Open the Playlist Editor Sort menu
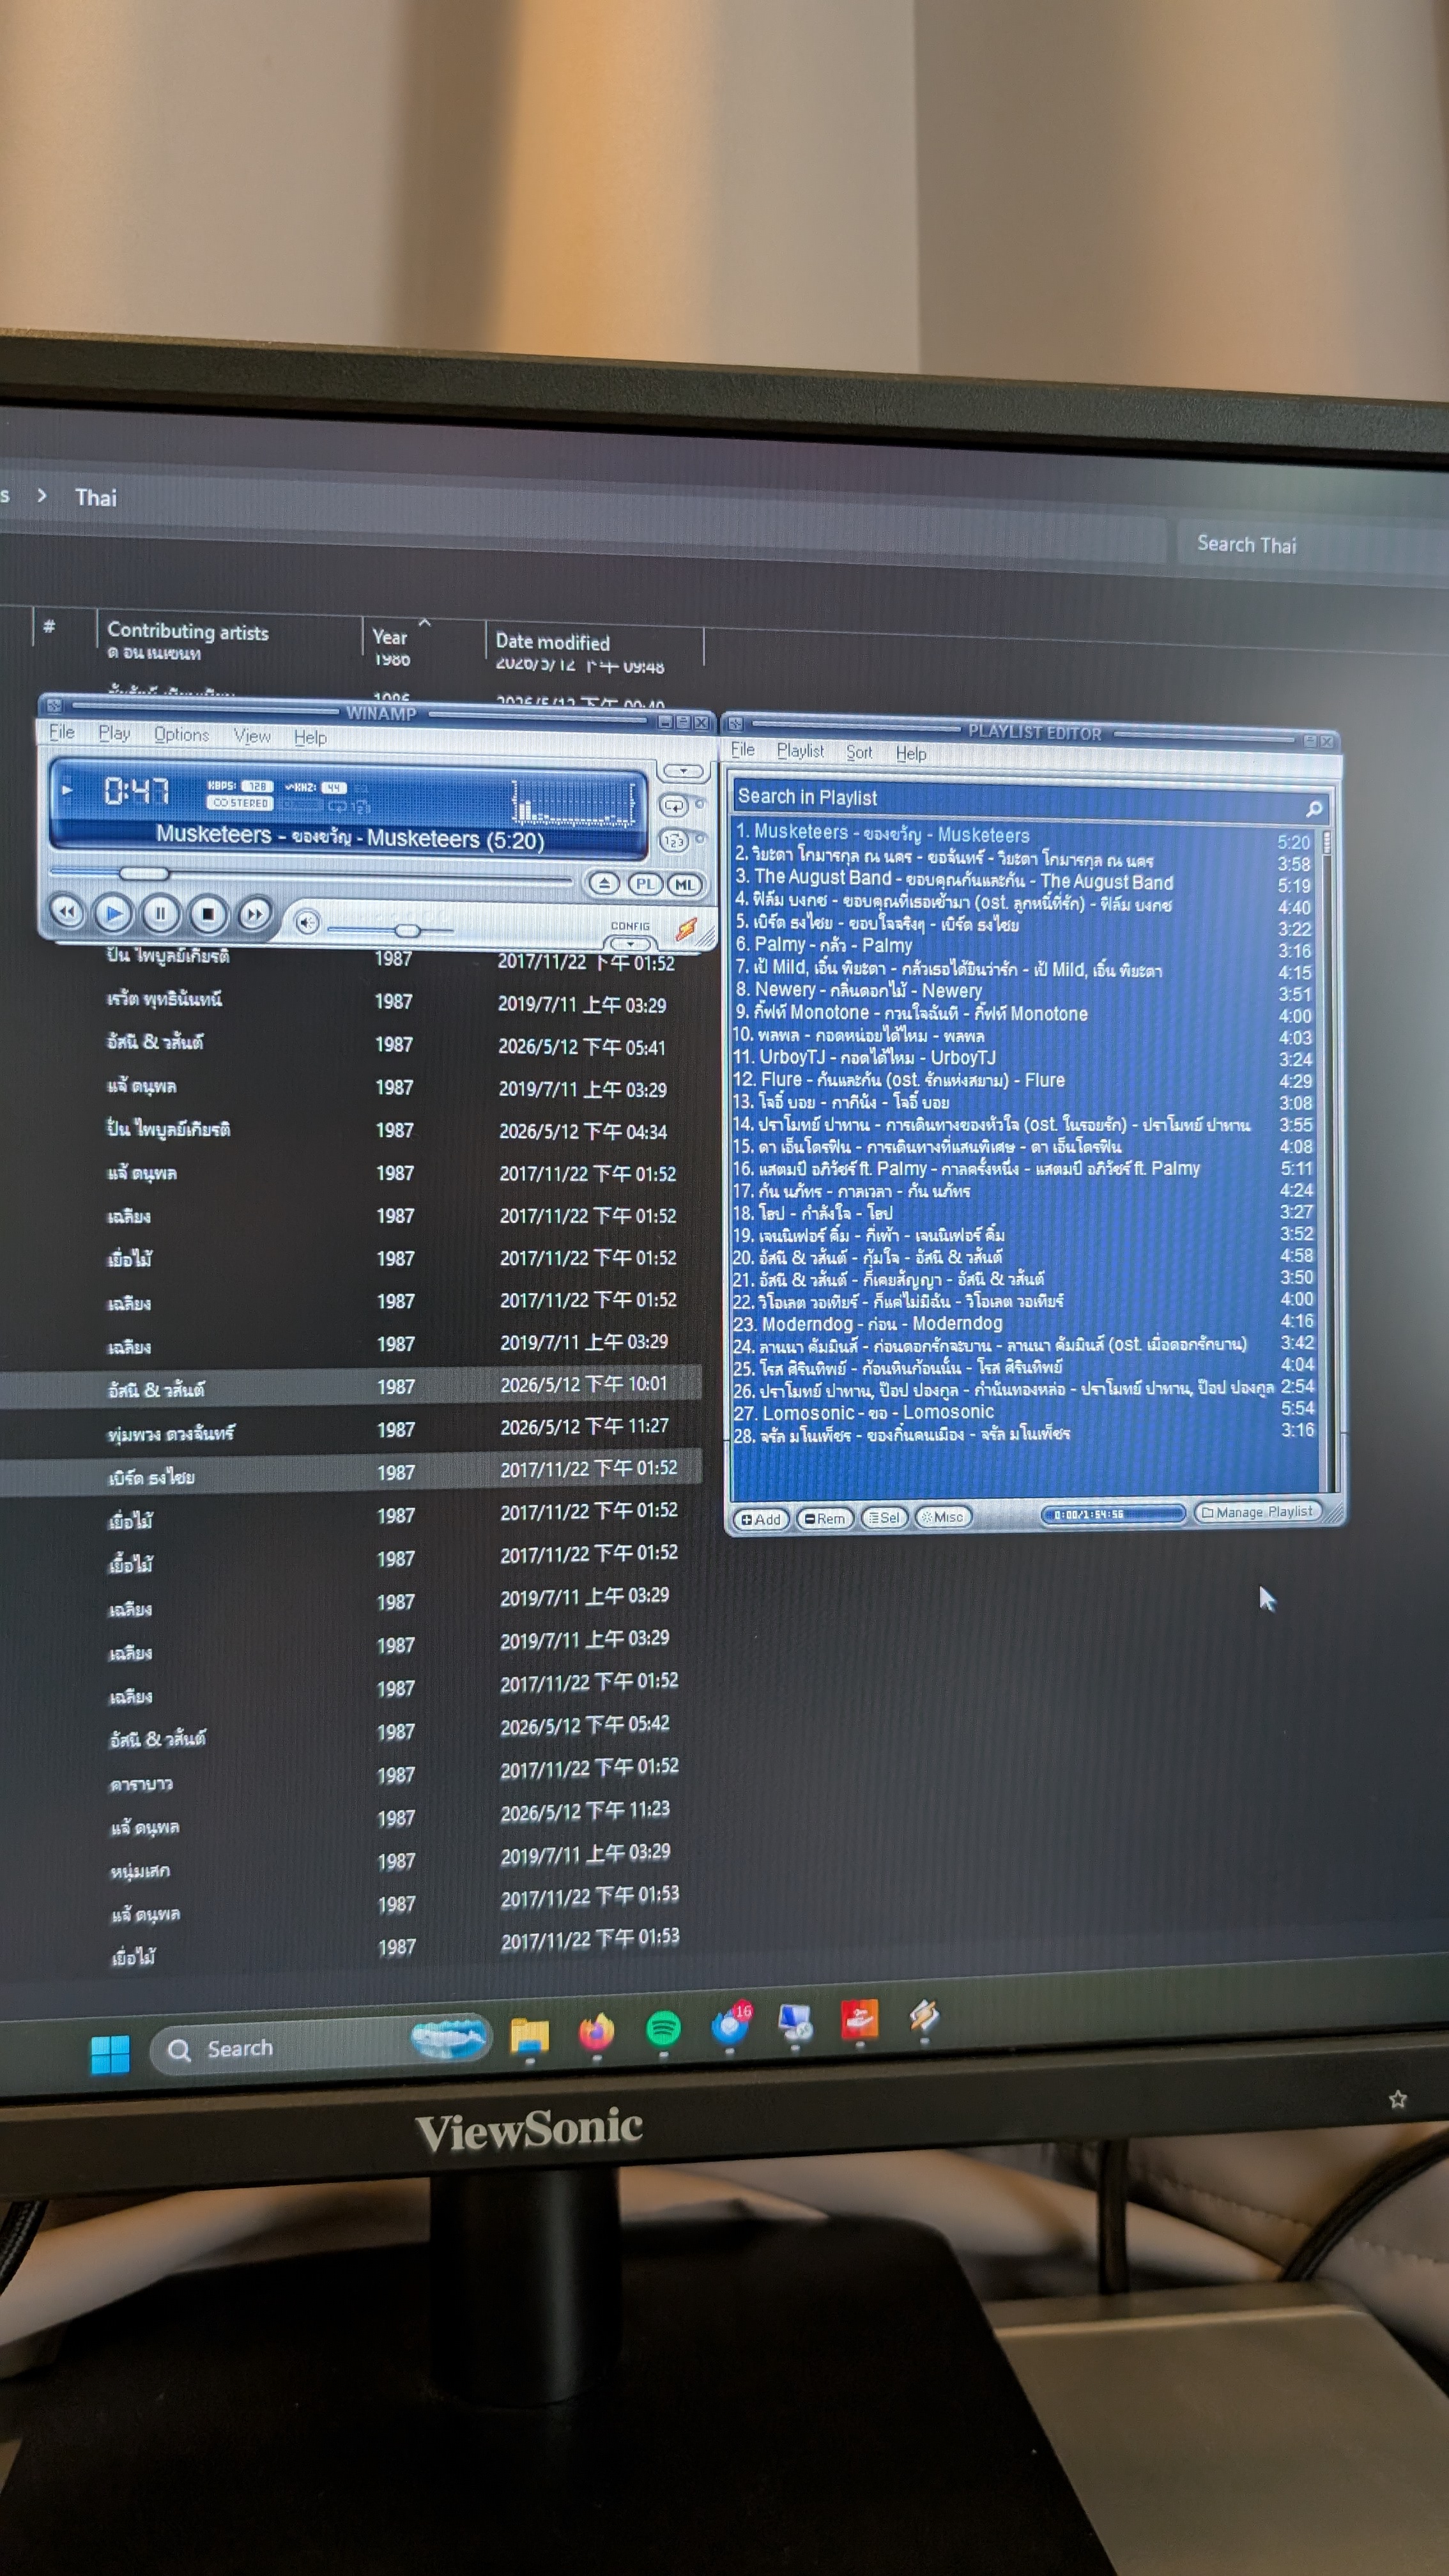The image size is (1449, 2576). point(859,752)
